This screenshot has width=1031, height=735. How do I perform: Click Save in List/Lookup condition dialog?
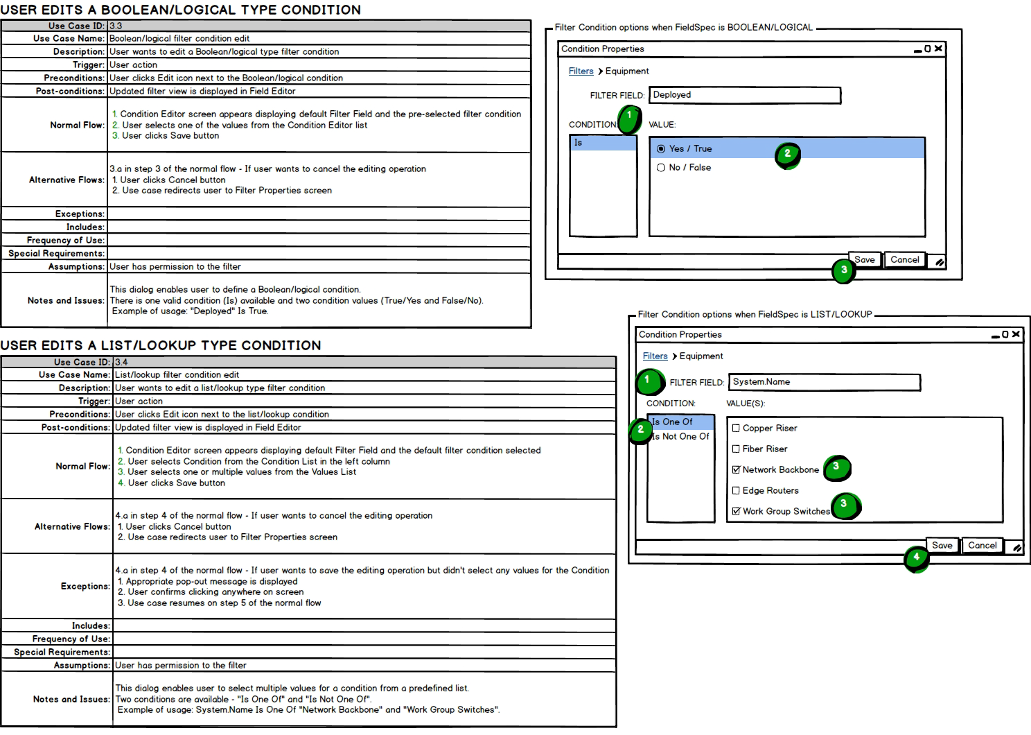[942, 546]
